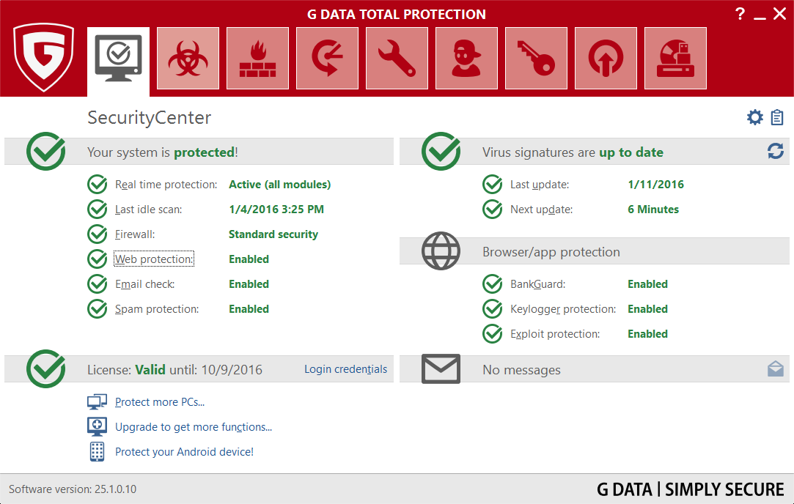Open Last update options

click(x=540, y=185)
